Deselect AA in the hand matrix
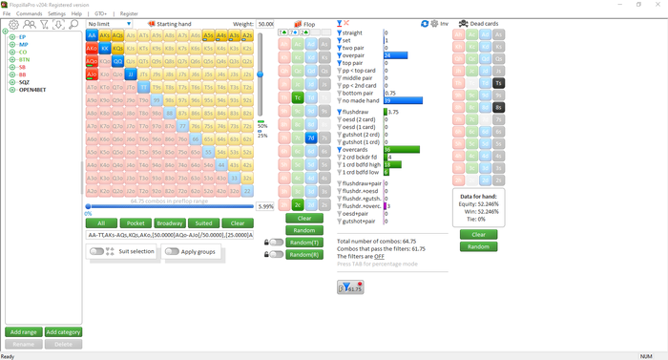This screenshot has width=668, height=360. coord(92,35)
